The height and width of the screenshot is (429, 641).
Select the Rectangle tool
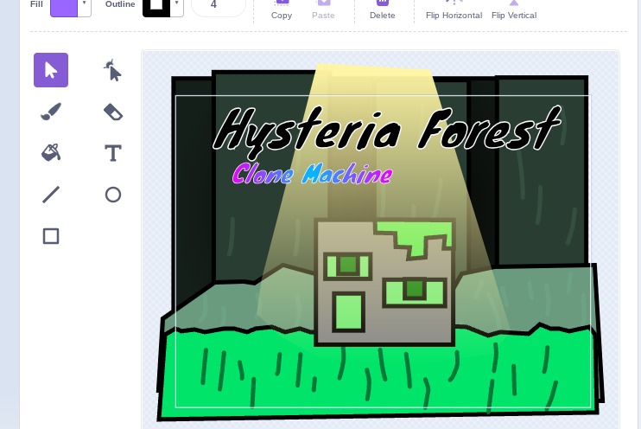(51, 236)
